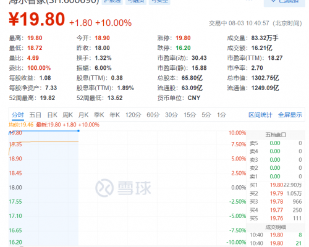This screenshot has height=247, width=309.
Task: Click the 已添加 watchlist button
Action: [284, 2]
